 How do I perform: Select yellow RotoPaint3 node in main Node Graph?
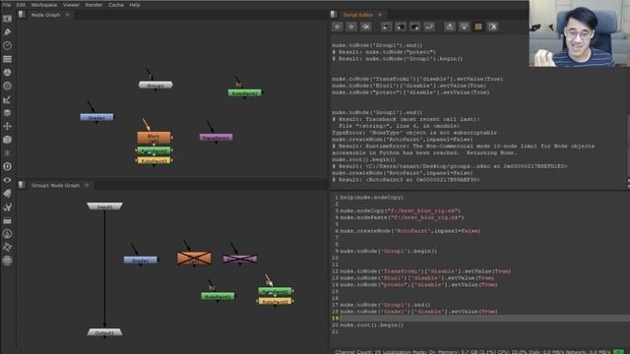154,160
